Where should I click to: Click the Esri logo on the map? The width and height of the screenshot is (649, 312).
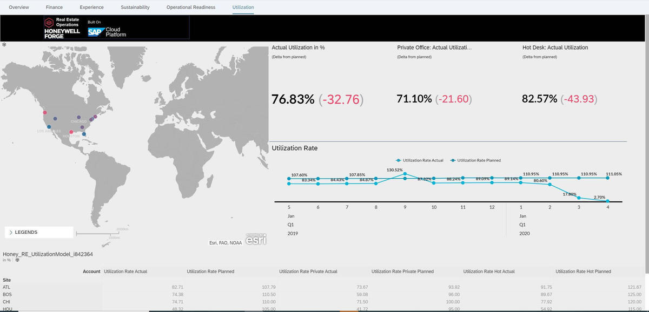click(256, 241)
